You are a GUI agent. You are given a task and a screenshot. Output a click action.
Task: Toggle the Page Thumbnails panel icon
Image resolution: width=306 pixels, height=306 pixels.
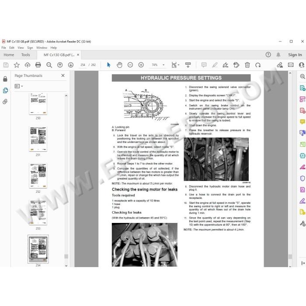pos(5,90)
